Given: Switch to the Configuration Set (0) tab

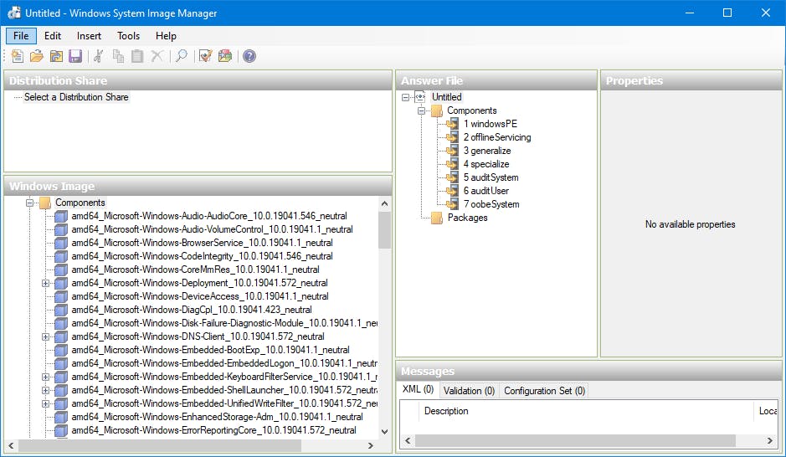Looking at the screenshot, I should click(x=544, y=391).
